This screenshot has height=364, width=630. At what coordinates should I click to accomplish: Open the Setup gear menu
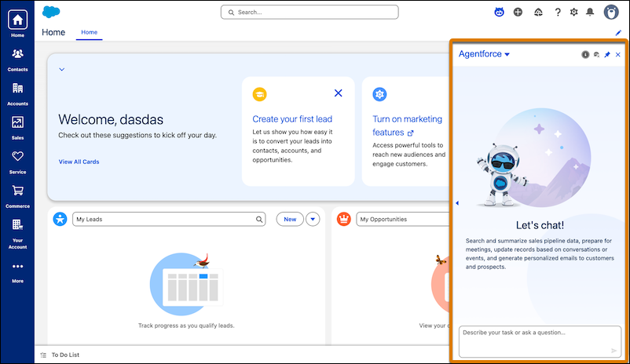coord(573,13)
